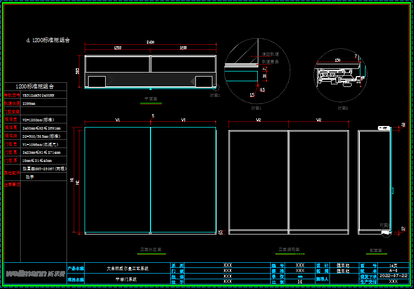Select the 立面结构图 view label
The height and width of the screenshot is (289, 414).
coord(289,249)
